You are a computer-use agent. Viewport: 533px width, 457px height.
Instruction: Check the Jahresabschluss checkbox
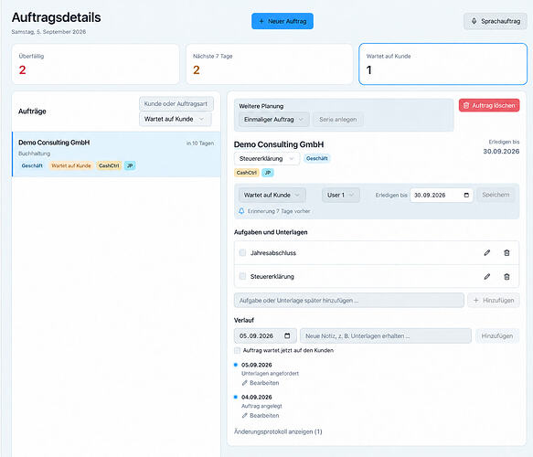tap(242, 252)
